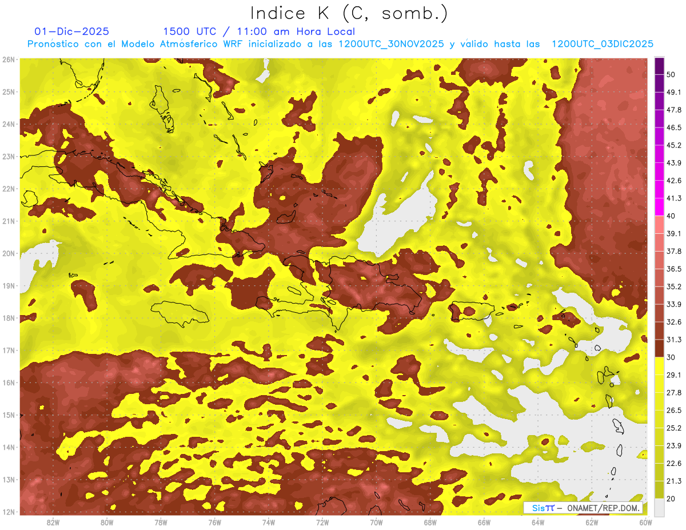This screenshot has width=686, height=530.
Task: Click the "66W" longitude axis label
Action: pyautogui.click(x=484, y=522)
